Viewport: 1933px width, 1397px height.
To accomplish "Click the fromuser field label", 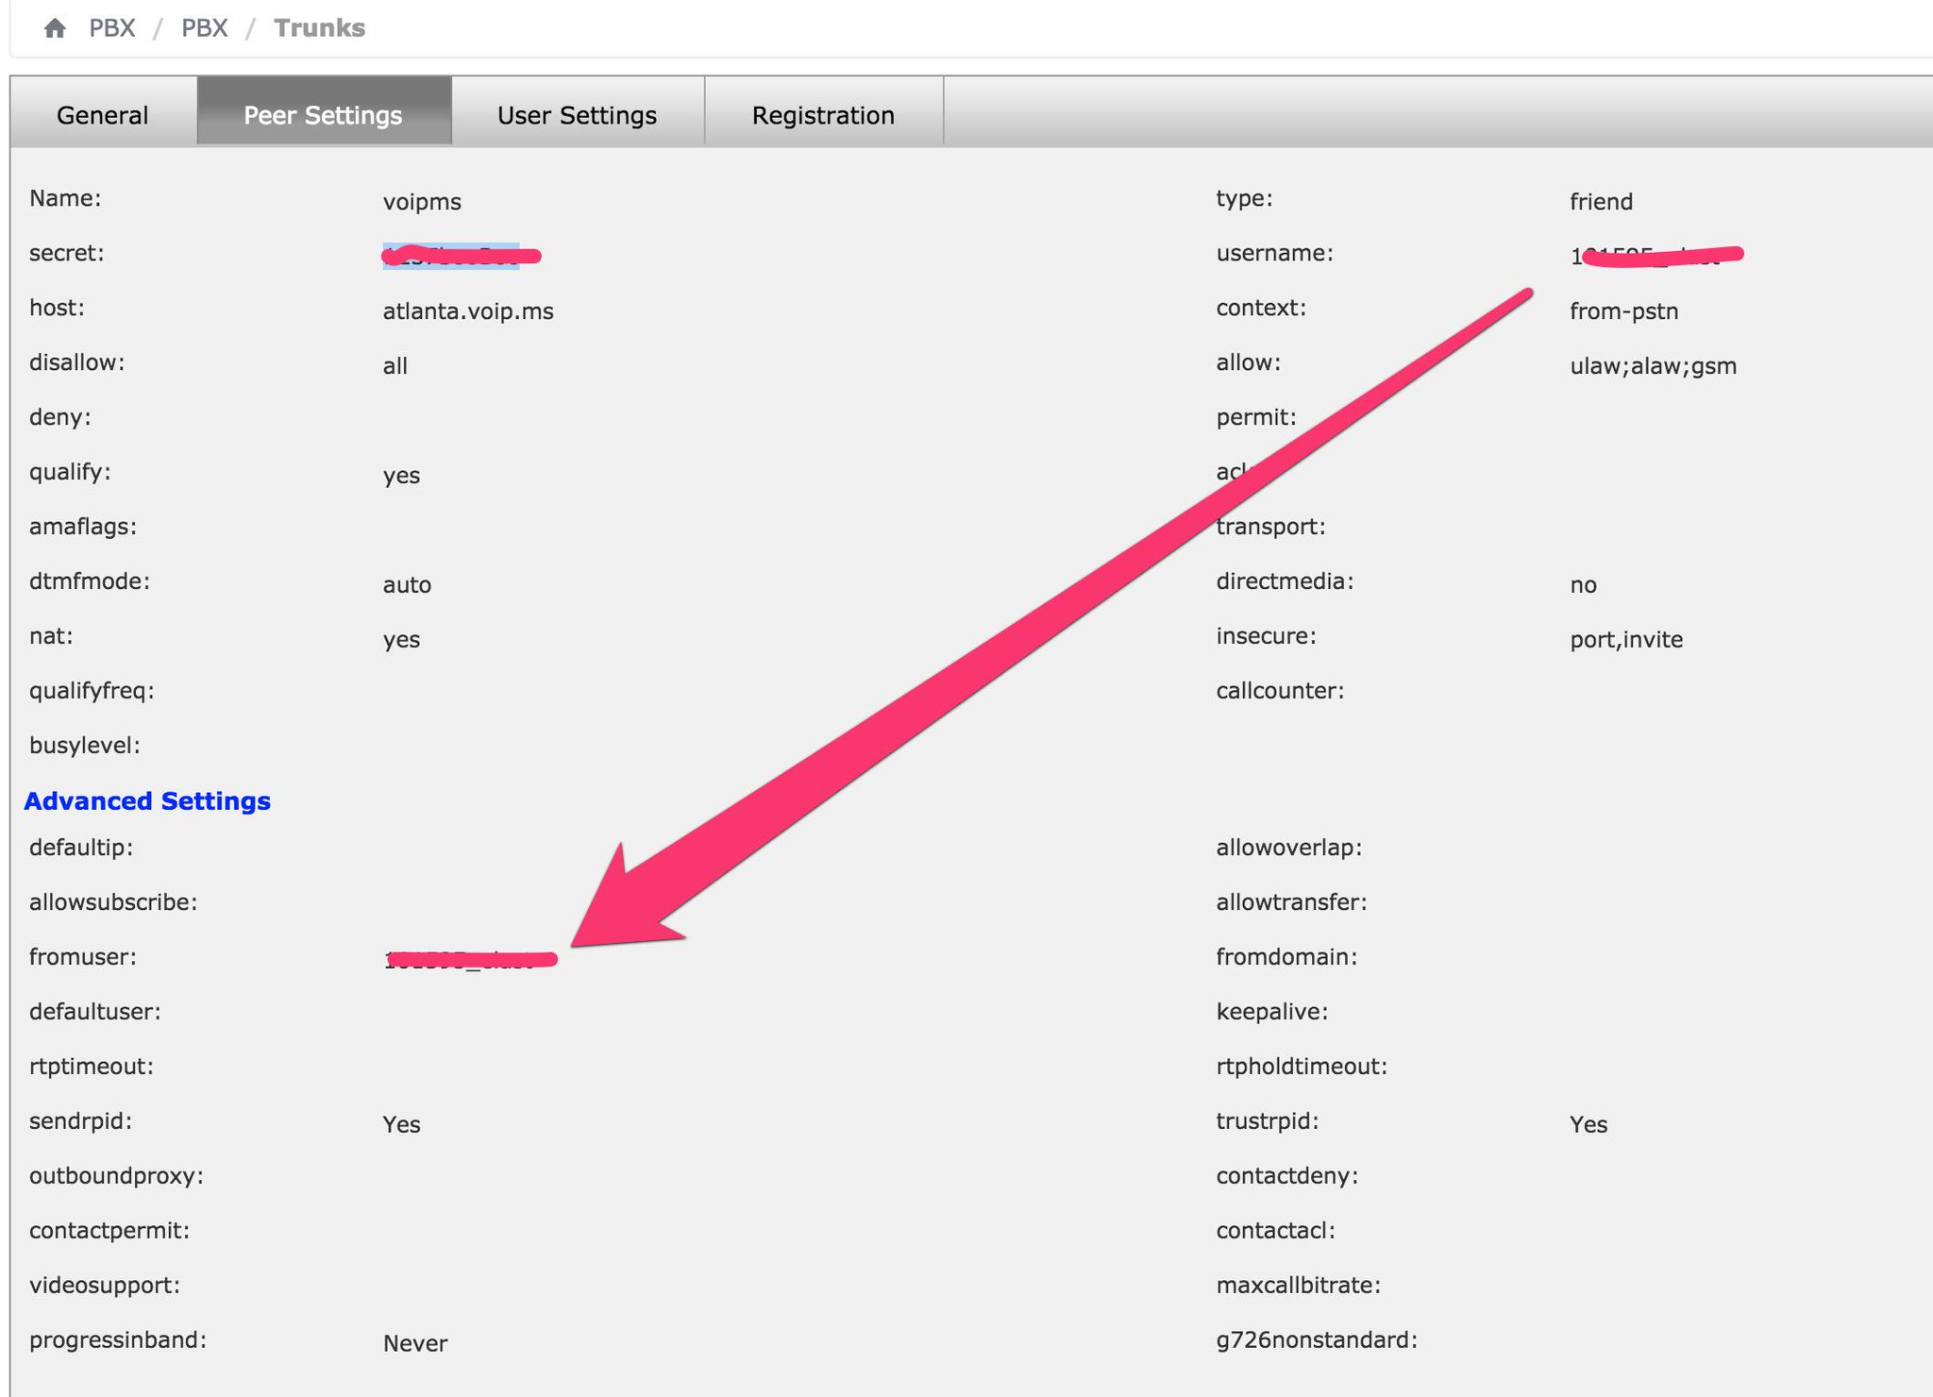I will click(83, 957).
